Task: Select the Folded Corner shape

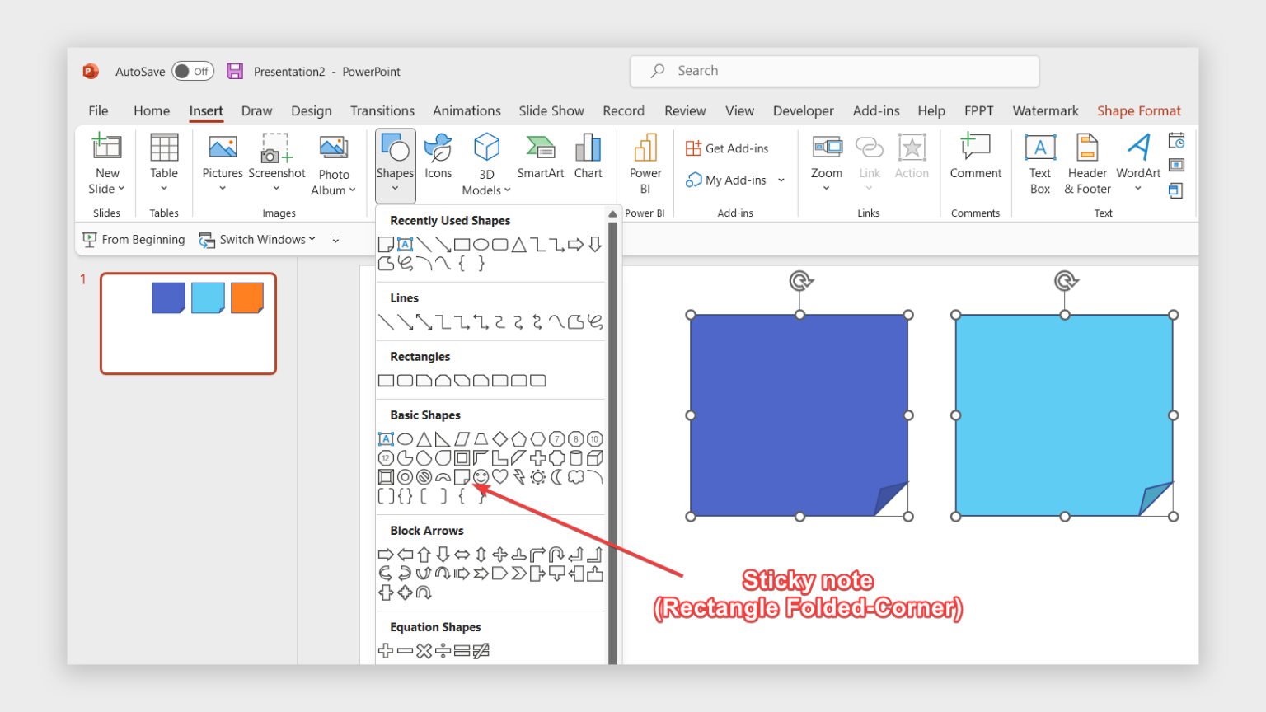Action: coord(460,476)
